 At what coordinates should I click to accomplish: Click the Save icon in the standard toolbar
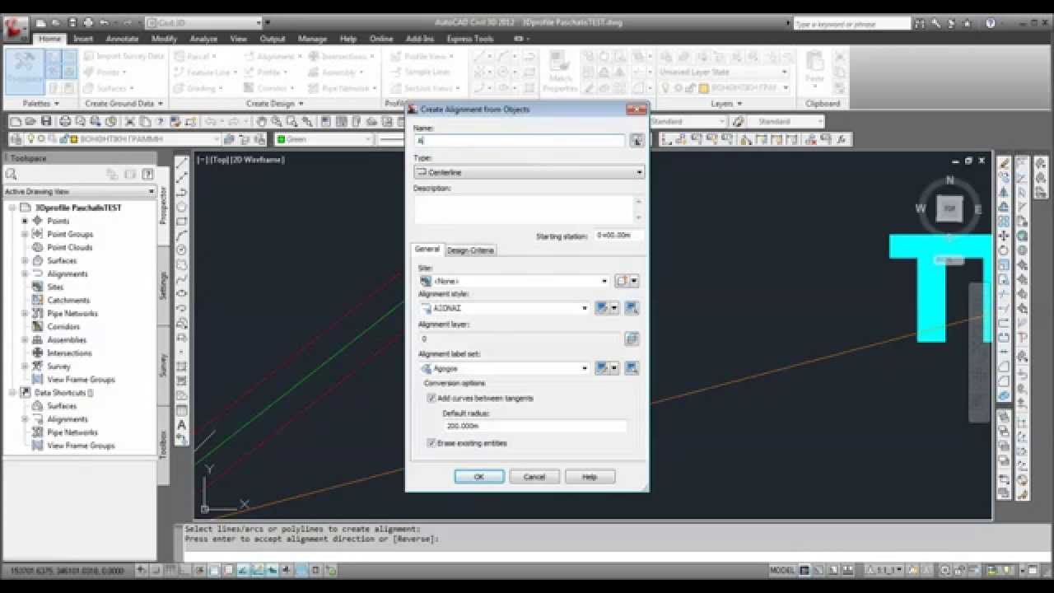tap(45, 121)
